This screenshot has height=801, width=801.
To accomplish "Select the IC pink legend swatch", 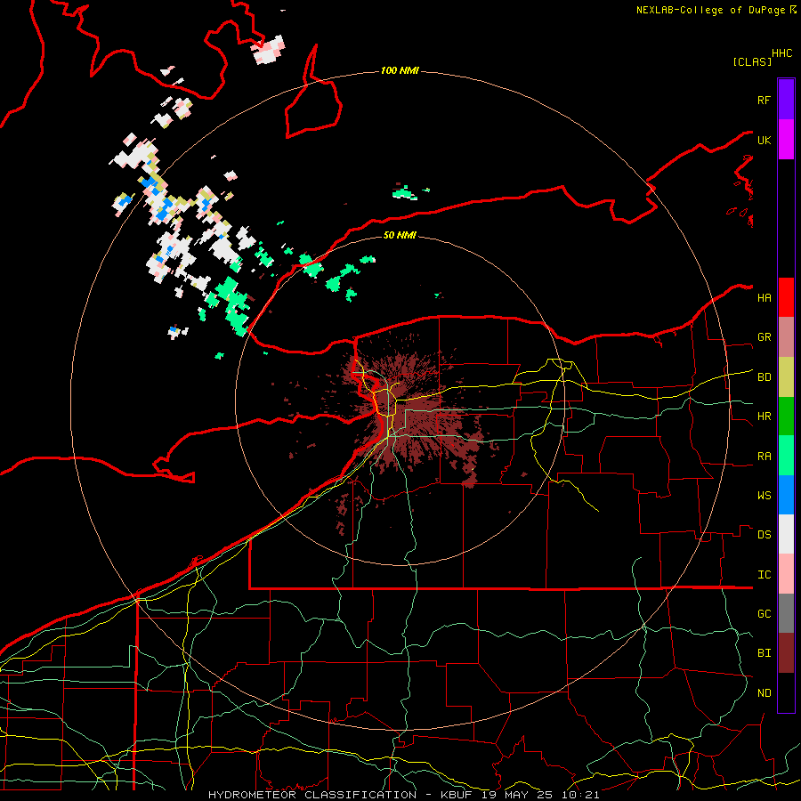I will pos(786,574).
